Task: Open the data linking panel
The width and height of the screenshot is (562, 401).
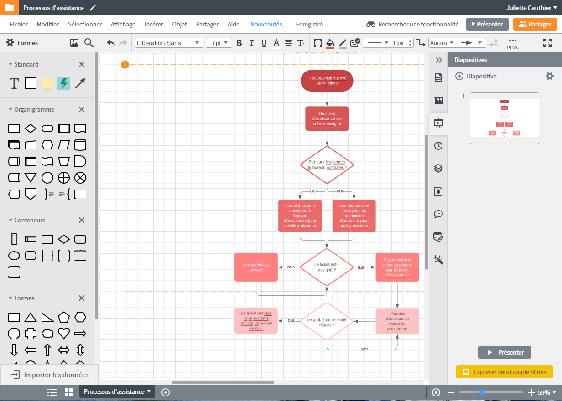Action: point(438,236)
